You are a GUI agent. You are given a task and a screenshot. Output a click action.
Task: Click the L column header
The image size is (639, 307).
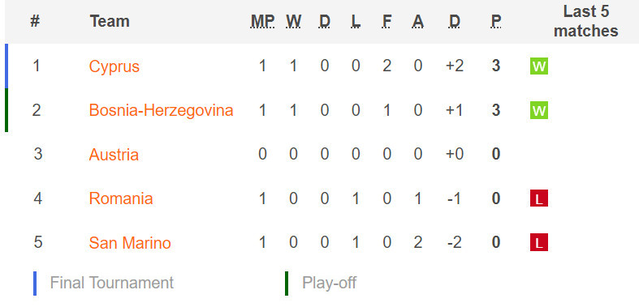coord(356,21)
